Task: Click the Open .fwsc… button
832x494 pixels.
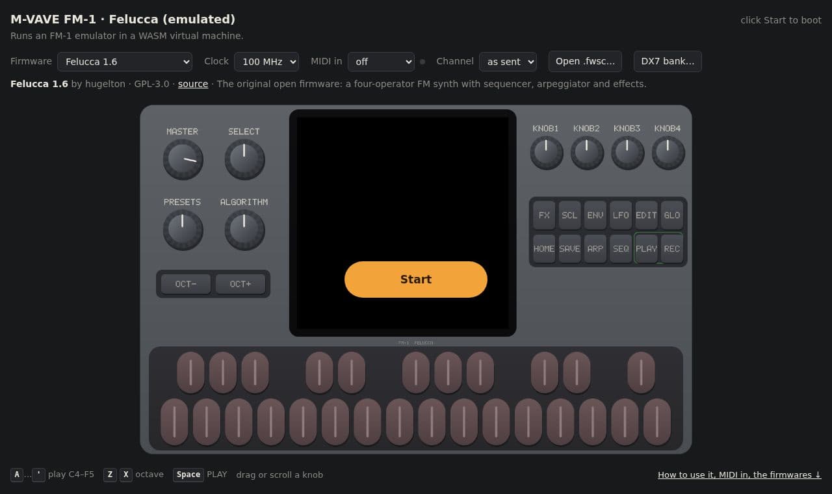Action: click(585, 61)
